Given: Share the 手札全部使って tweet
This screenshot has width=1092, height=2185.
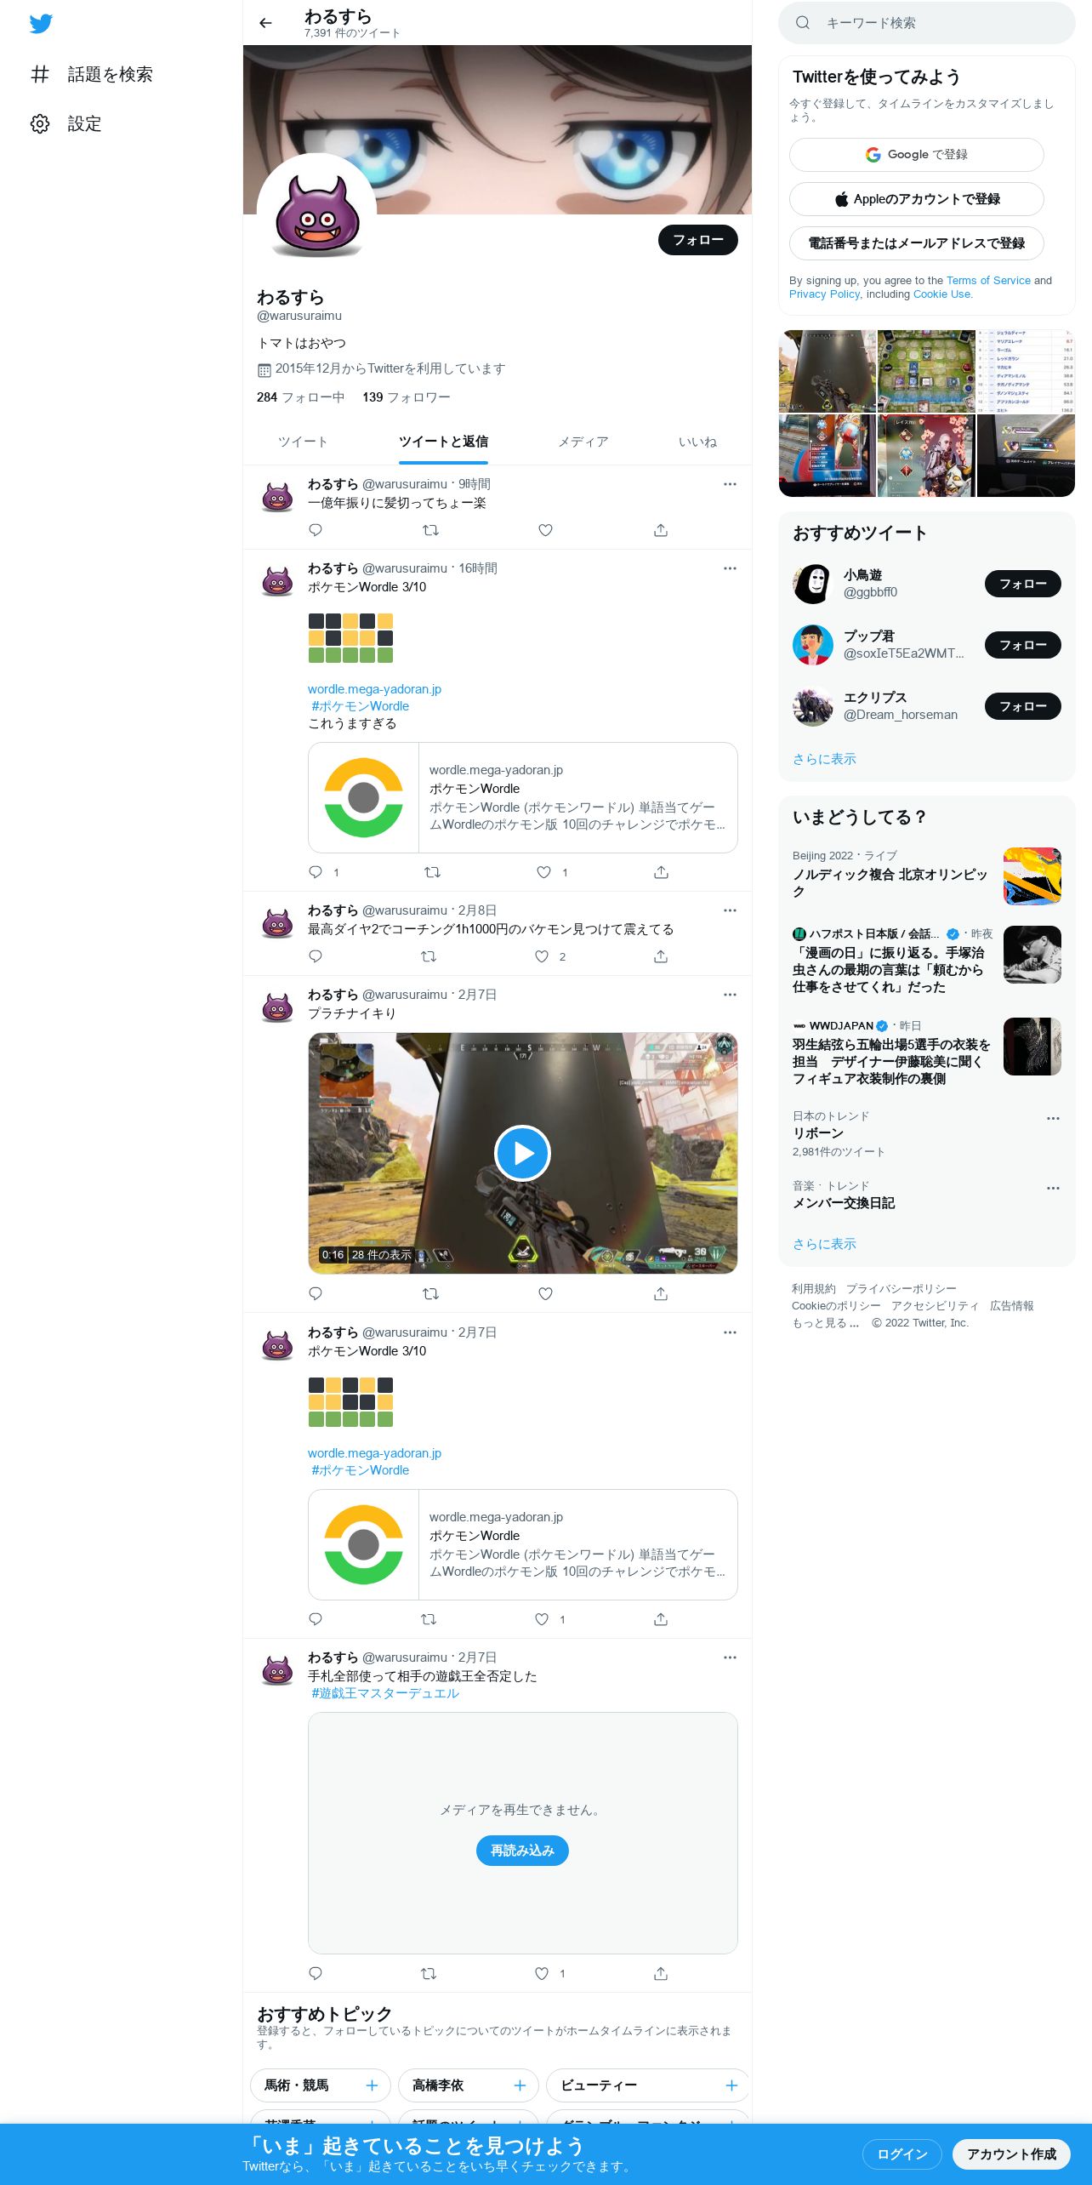Looking at the screenshot, I should (x=661, y=1973).
